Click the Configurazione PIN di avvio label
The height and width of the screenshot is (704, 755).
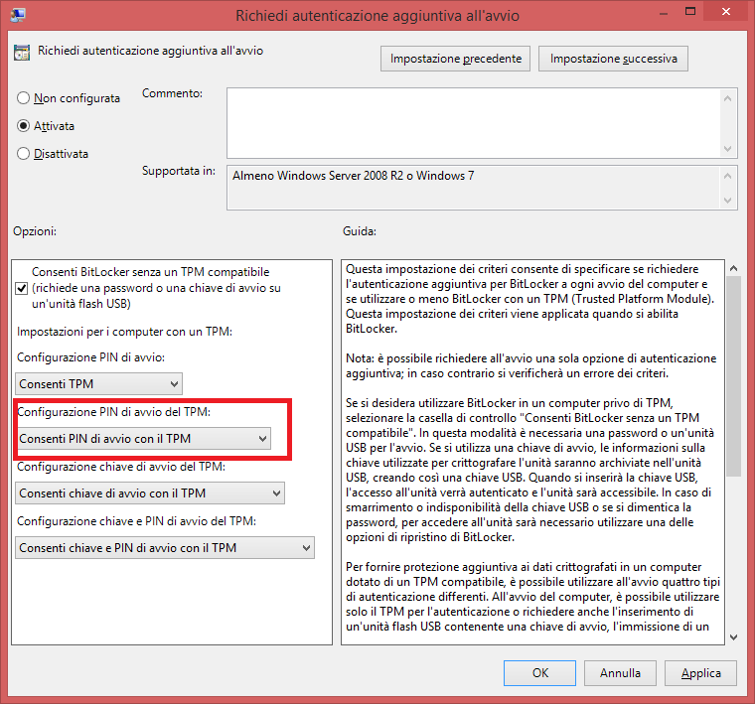[x=91, y=357]
